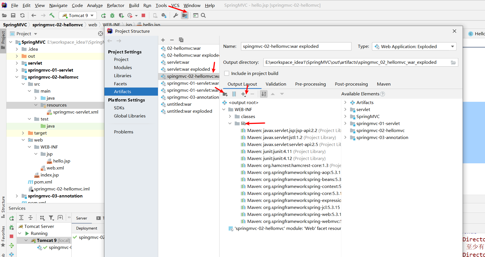The image size is (485, 257).
Task: Select servlet:war exploded artifact in list
Action: pyautogui.click(x=188, y=69)
